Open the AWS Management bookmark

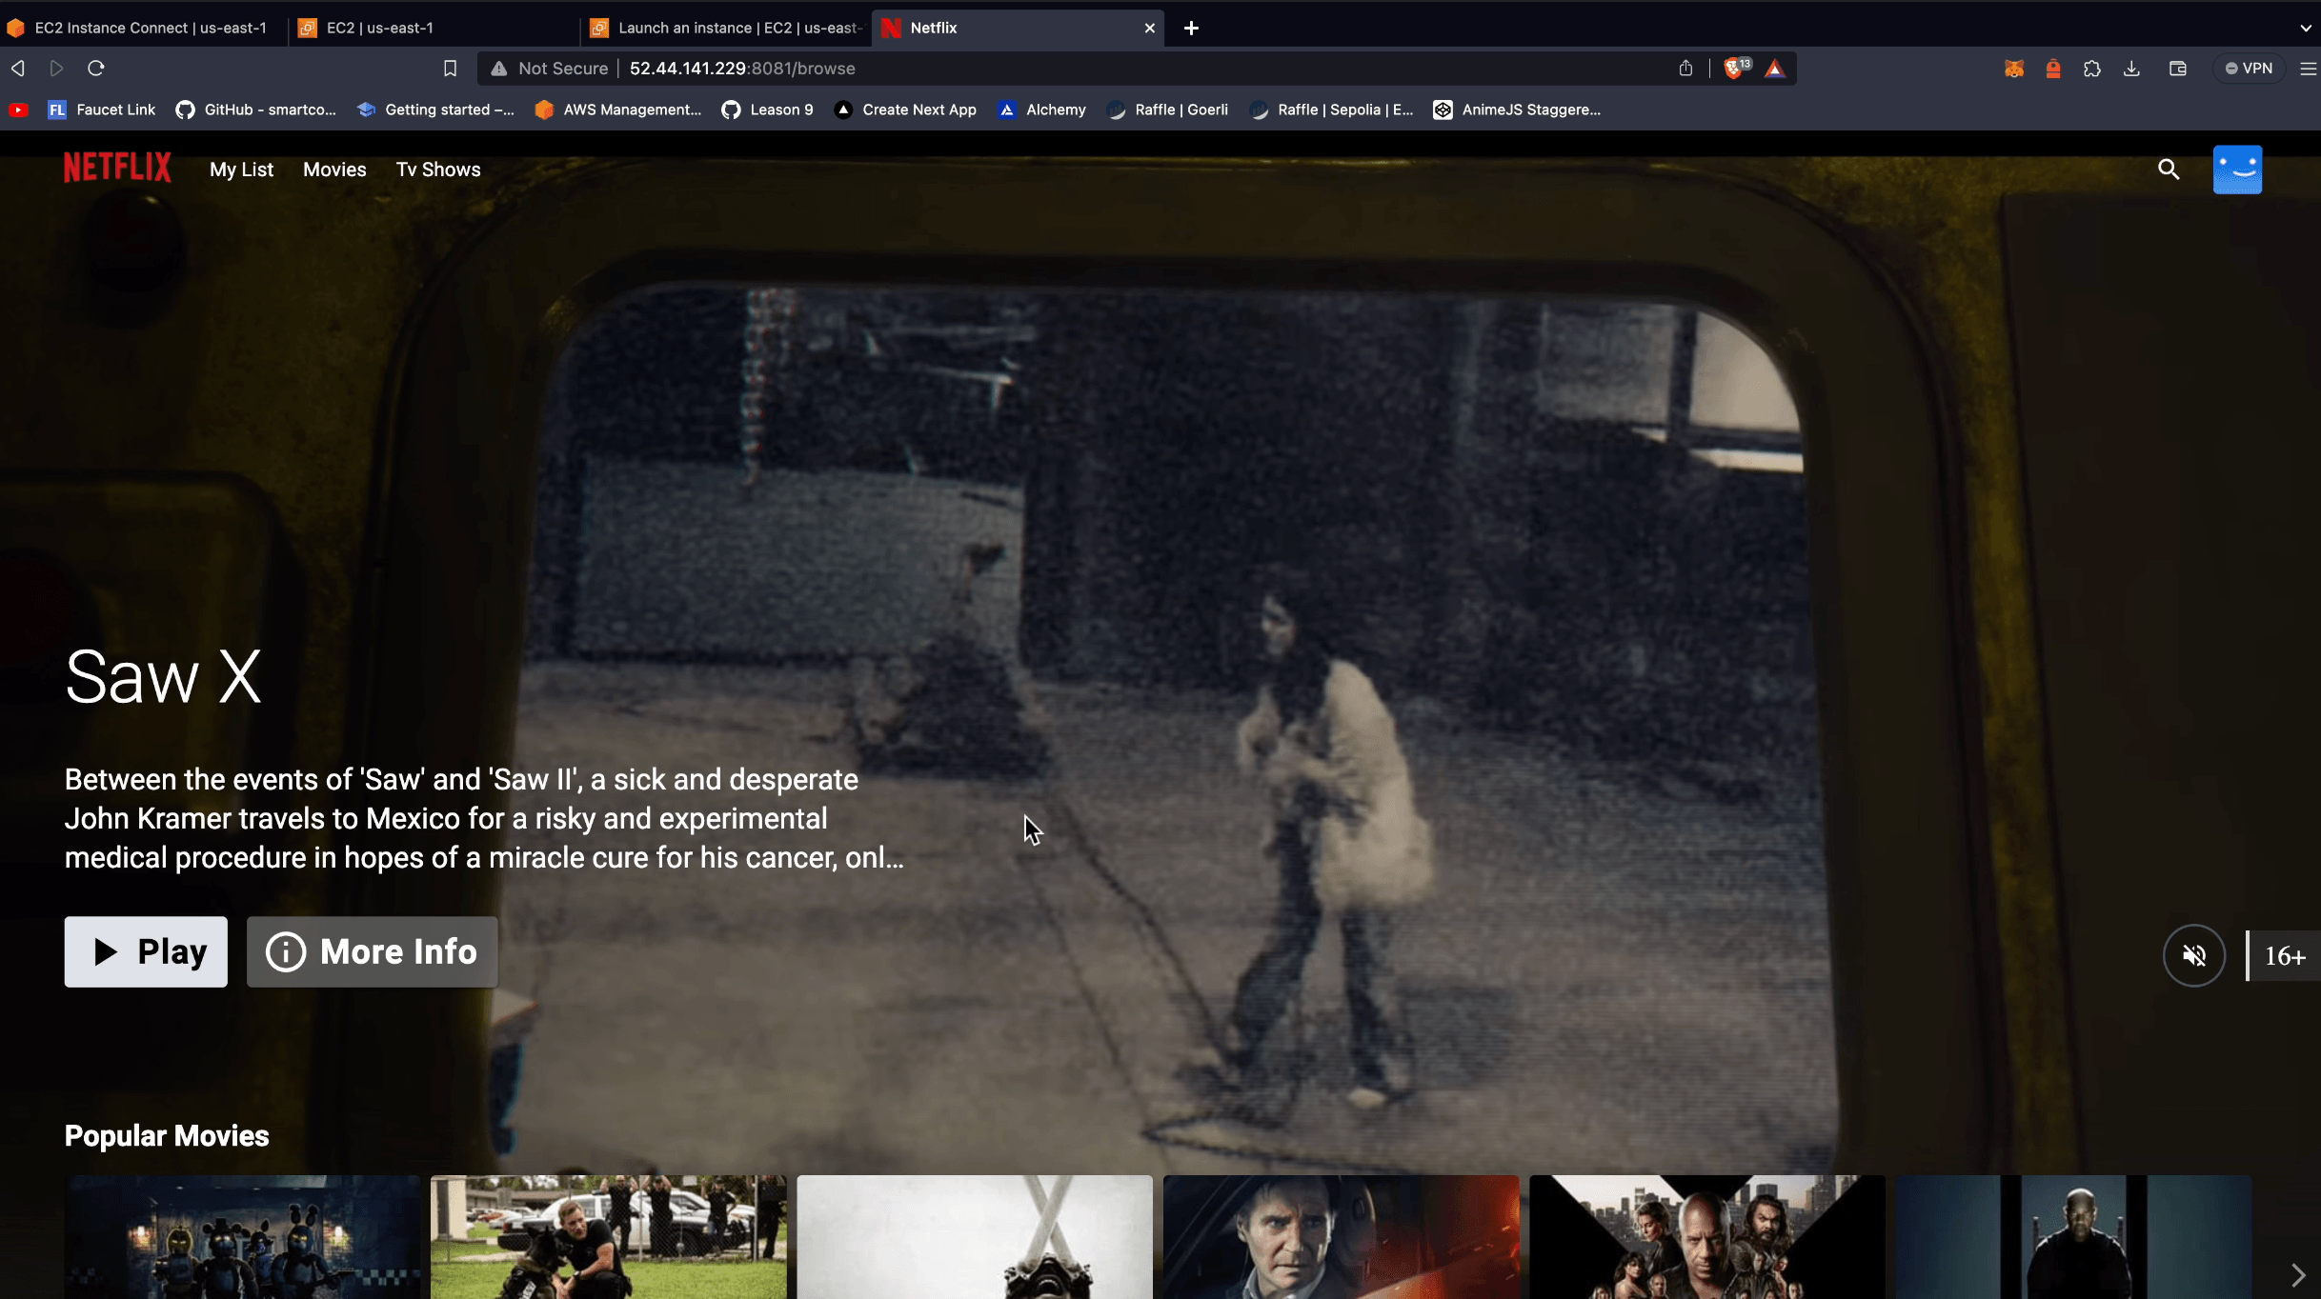[x=617, y=110]
